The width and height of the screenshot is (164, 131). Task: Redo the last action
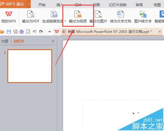coord(41,32)
